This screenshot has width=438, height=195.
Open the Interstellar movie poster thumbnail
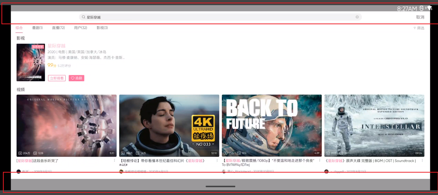[31, 62]
